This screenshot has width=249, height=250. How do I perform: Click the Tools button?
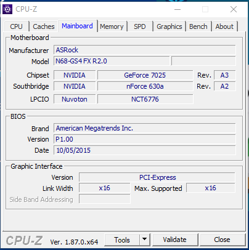(x=122, y=240)
